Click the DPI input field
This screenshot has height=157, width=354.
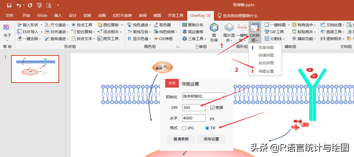pyautogui.click(x=194, y=107)
